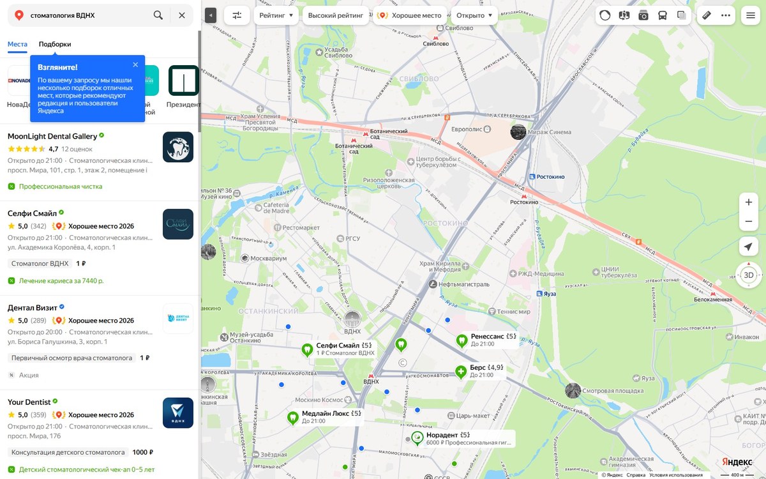The width and height of the screenshot is (766, 479).
Task: Switch to the Подборки tab
Action: click(55, 44)
